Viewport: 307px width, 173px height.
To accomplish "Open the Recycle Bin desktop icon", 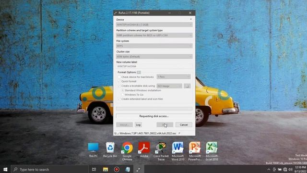I will coord(110,150).
